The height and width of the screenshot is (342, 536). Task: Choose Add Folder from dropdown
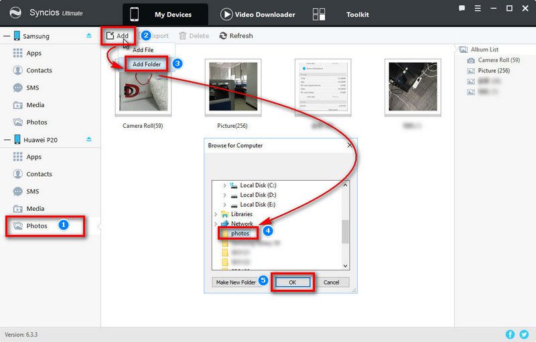146,64
